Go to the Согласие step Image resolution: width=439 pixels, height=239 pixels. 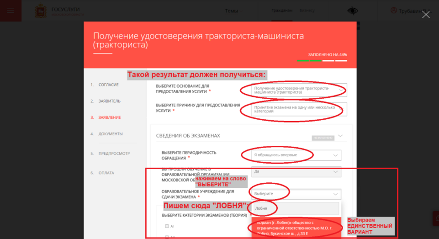click(109, 85)
